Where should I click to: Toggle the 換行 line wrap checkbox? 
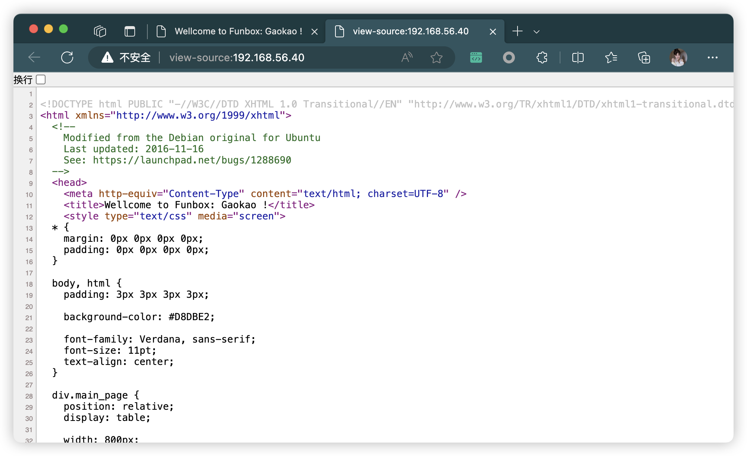(43, 79)
